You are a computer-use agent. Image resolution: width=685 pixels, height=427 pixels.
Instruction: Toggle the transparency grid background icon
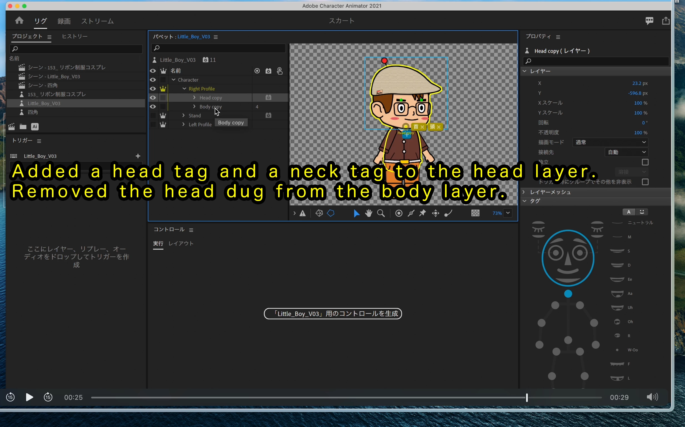click(x=475, y=213)
